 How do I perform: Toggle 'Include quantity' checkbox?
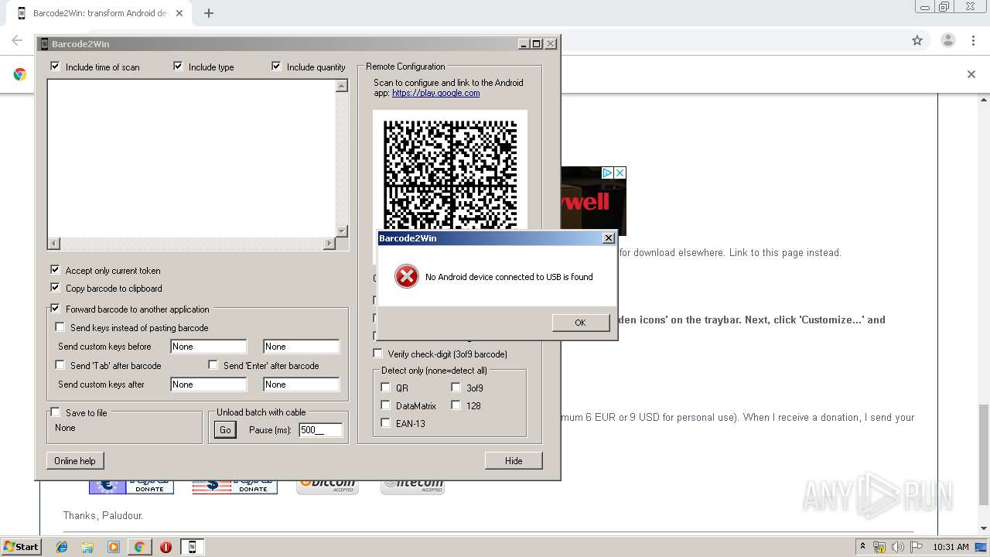pyautogui.click(x=276, y=67)
